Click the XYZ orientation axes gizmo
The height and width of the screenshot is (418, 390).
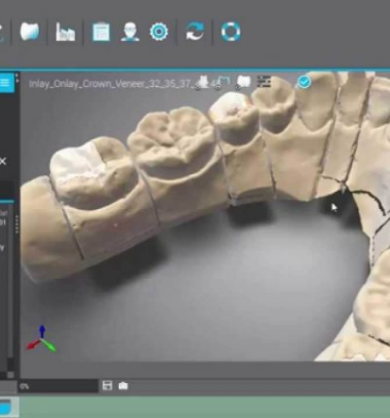[42, 340]
